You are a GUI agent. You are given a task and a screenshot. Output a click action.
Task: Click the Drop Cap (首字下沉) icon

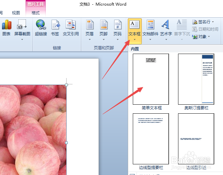click(x=182, y=24)
